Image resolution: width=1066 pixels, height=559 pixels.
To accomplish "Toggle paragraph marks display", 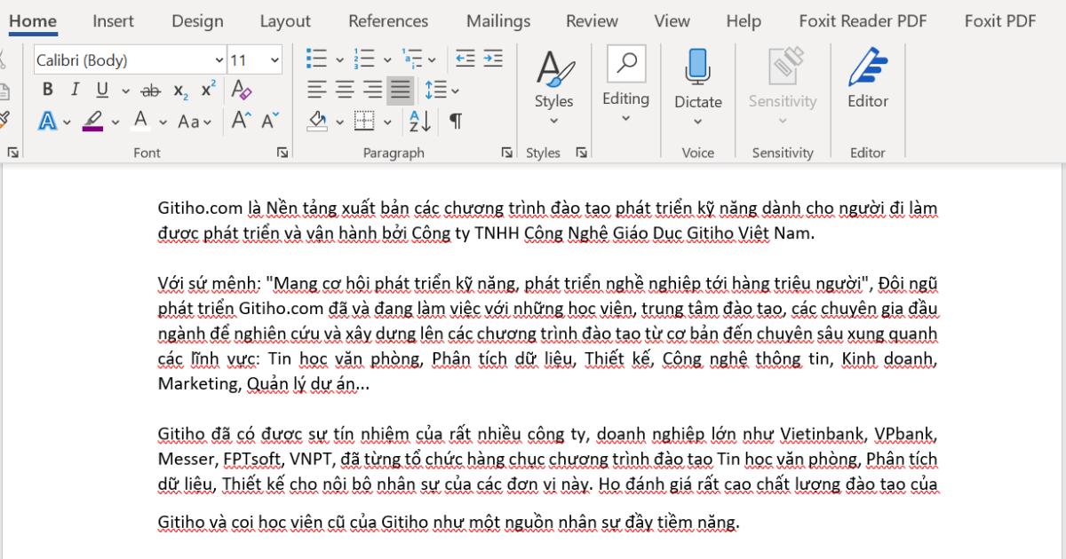I will point(456,121).
